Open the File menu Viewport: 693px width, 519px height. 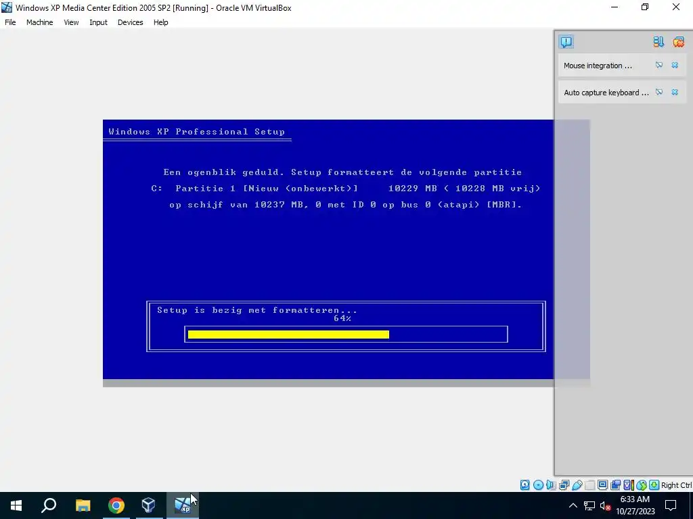(x=10, y=22)
